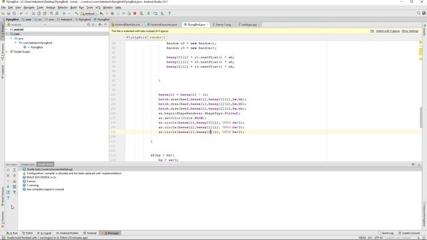This screenshot has width=427, height=240.
Task: Select 'See complete output in console' message
Action: point(43,189)
